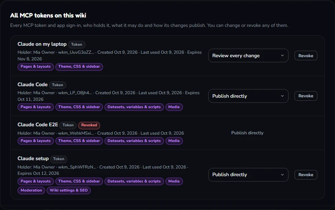Click Datasets, variables & scripts tag in Claude Code row
335x210 pixels.
(134, 107)
